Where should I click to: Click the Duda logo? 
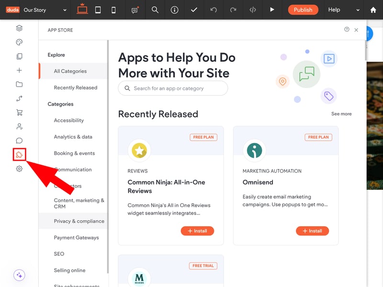[x=12, y=10]
